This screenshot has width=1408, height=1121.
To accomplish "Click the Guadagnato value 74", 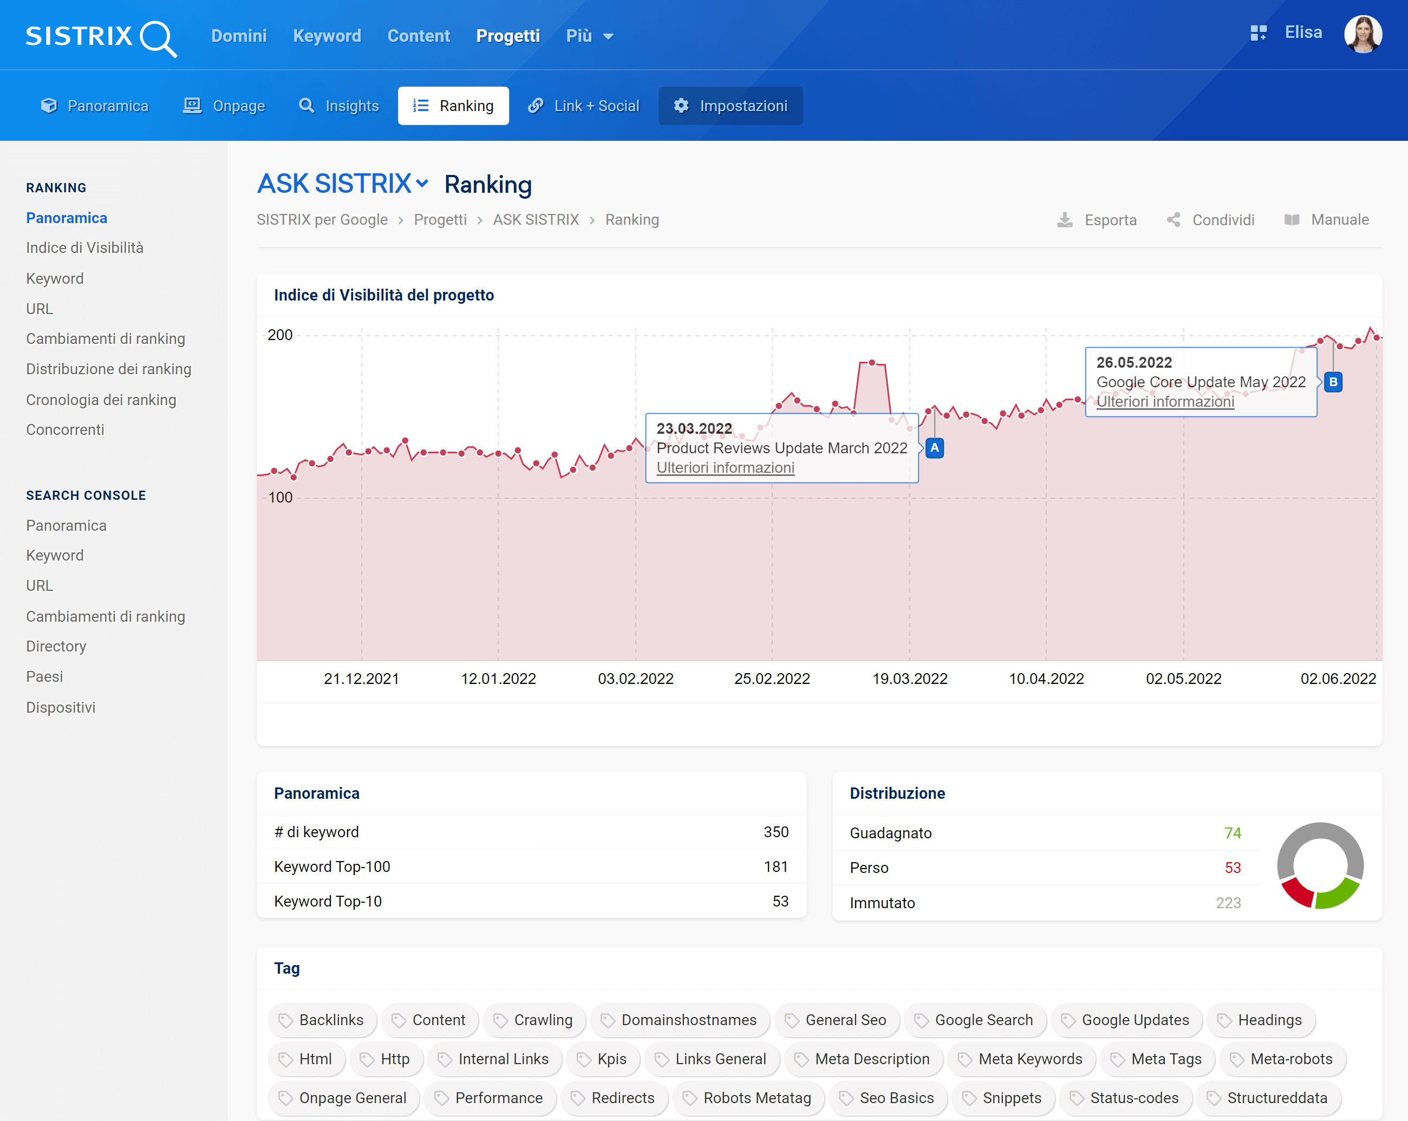I will pos(1233,833).
